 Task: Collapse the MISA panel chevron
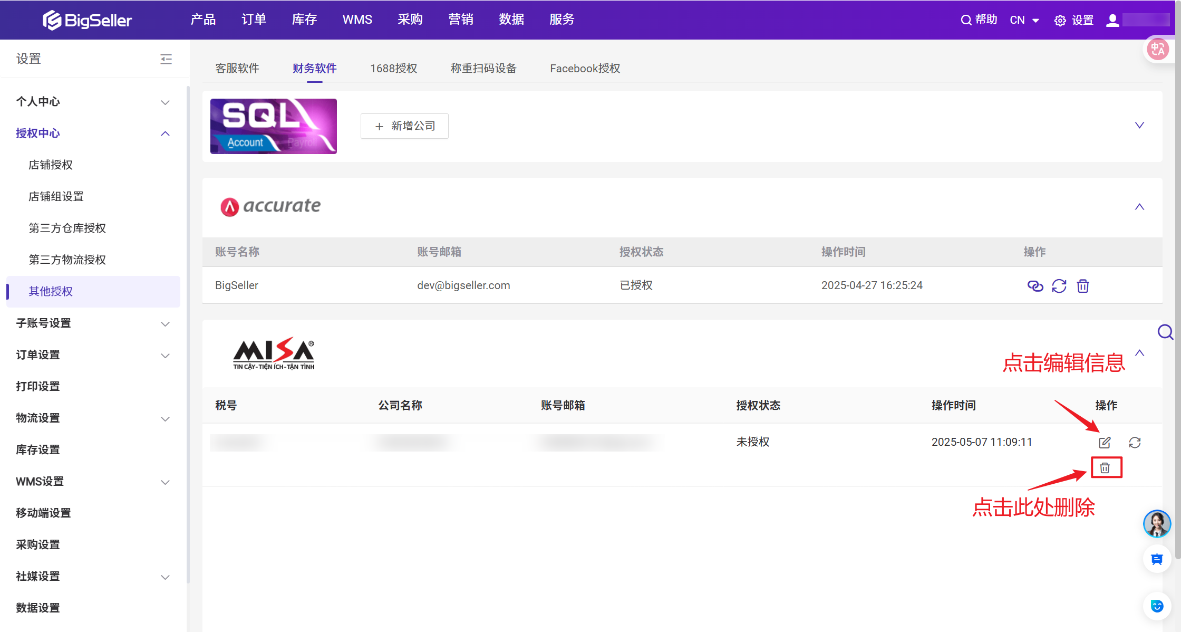[x=1139, y=353]
